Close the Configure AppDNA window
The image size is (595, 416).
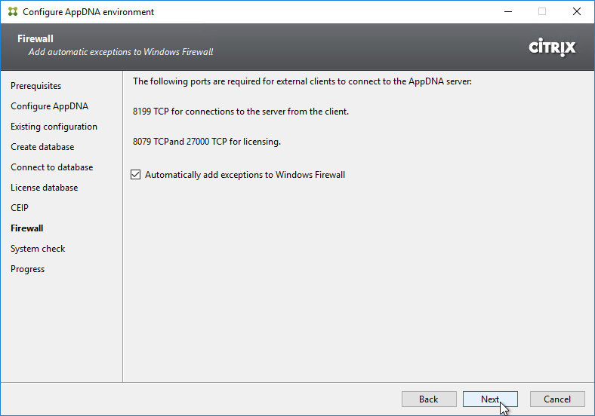[577, 12]
